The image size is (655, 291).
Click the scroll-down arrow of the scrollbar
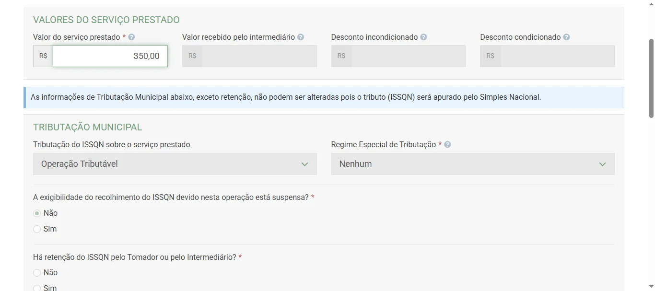coord(651,287)
